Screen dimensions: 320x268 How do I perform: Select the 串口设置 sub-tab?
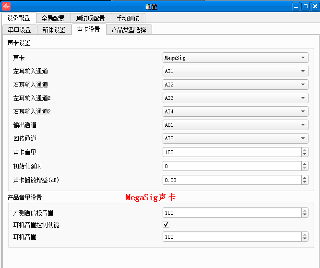coord(20,30)
